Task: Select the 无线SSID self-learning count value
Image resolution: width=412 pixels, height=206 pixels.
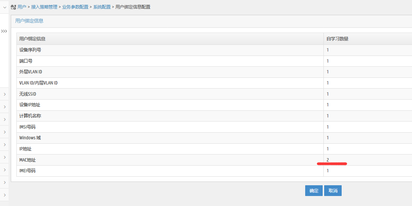Action: coord(328,94)
